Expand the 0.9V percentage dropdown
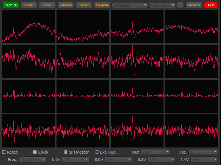 pyautogui.click(x=117, y=159)
